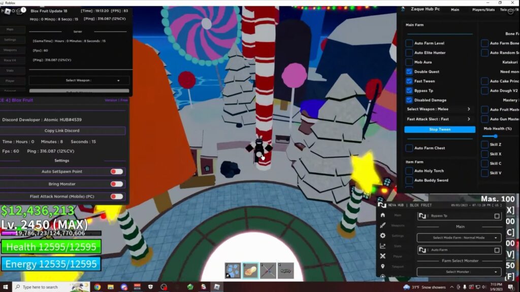Screen dimensions: 520x292
Task: Uncheck Disabled Damage
Action: tap(409, 100)
